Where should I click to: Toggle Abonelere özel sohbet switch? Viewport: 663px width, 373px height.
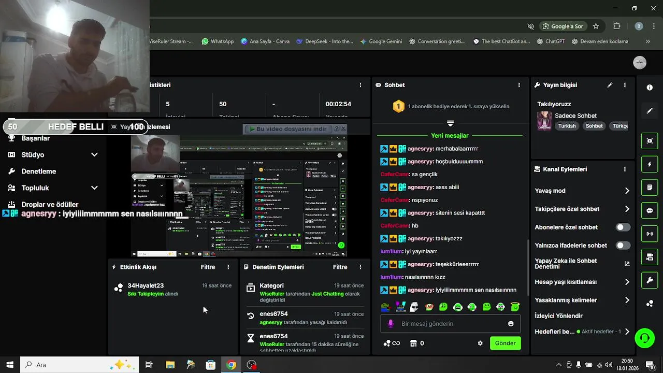tap(623, 227)
